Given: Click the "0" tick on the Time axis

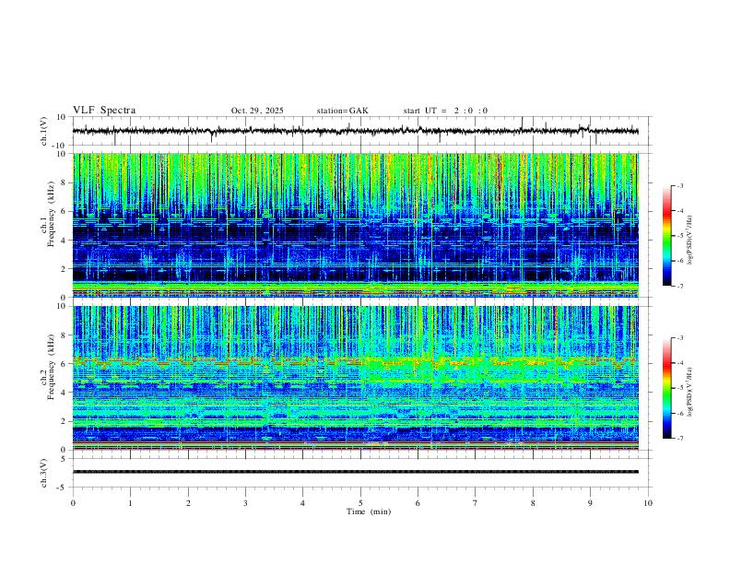Looking at the screenshot, I should tap(73, 503).
